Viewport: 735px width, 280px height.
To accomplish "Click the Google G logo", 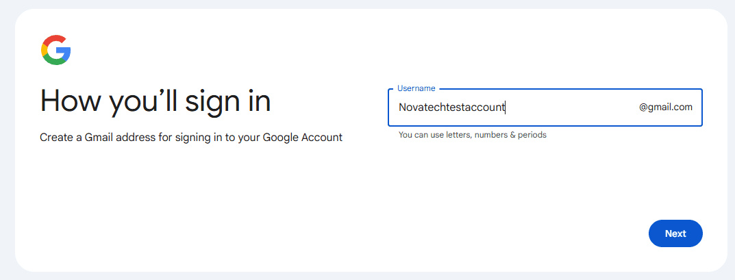I will click(x=55, y=49).
